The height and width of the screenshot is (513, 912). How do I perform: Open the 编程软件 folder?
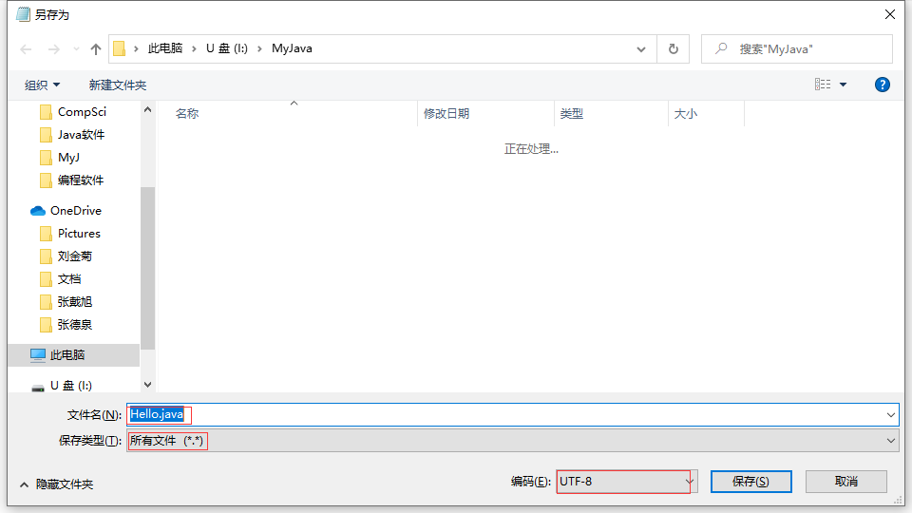click(x=80, y=180)
